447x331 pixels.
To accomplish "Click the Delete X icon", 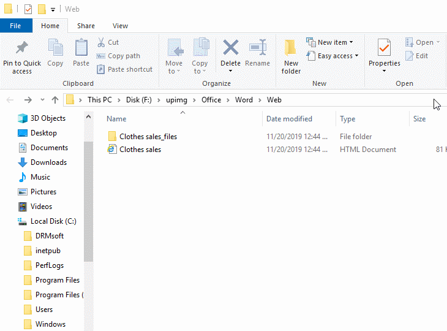I will (x=230, y=48).
